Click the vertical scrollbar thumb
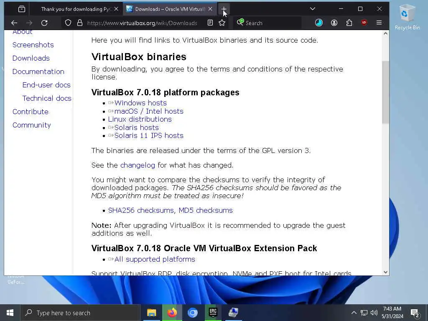 click(385, 92)
